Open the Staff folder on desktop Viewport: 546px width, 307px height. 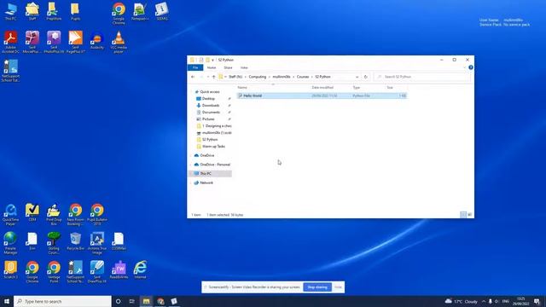32,11
